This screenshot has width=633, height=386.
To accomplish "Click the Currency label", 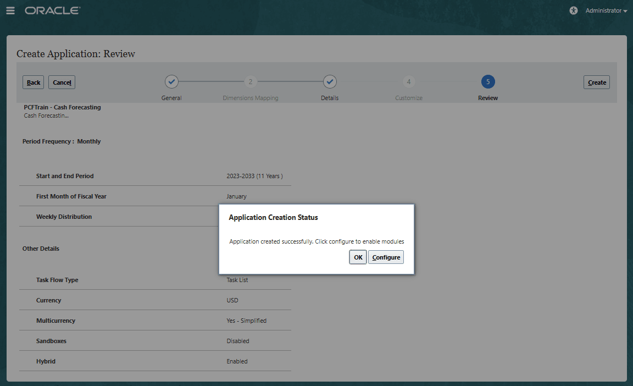I will [48, 300].
